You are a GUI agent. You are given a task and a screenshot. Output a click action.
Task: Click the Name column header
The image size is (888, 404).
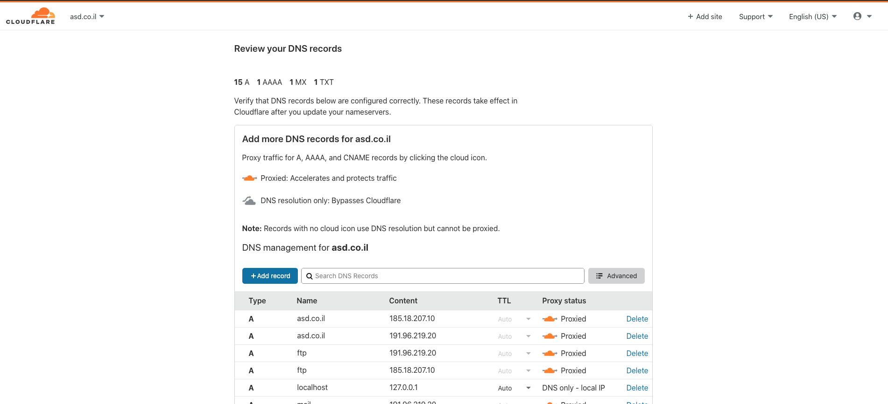click(x=307, y=301)
